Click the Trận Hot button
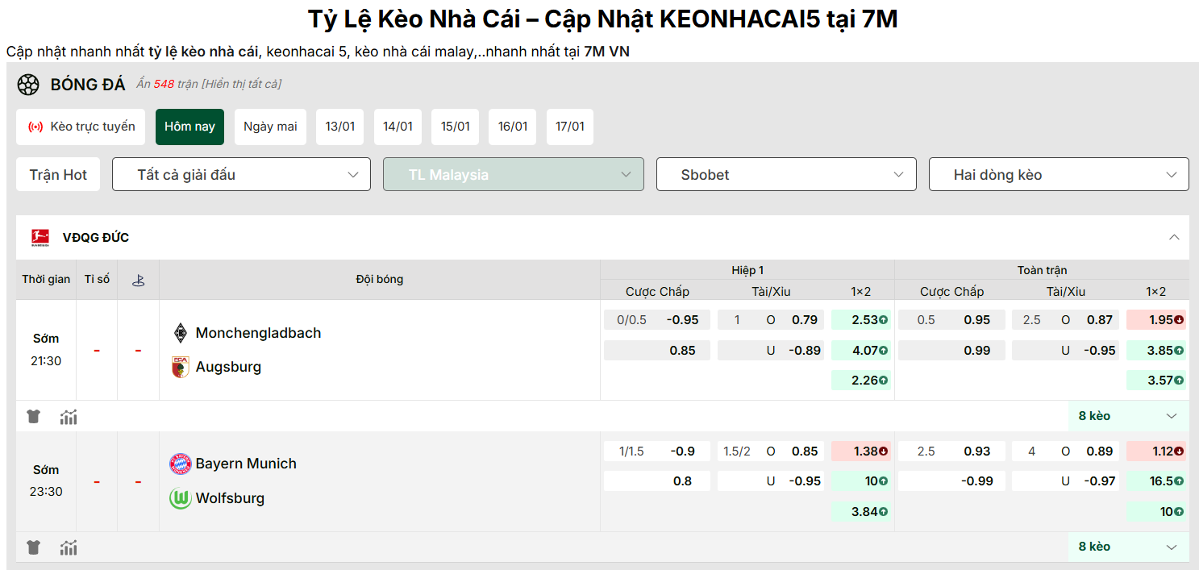 click(x=57, y=174)
